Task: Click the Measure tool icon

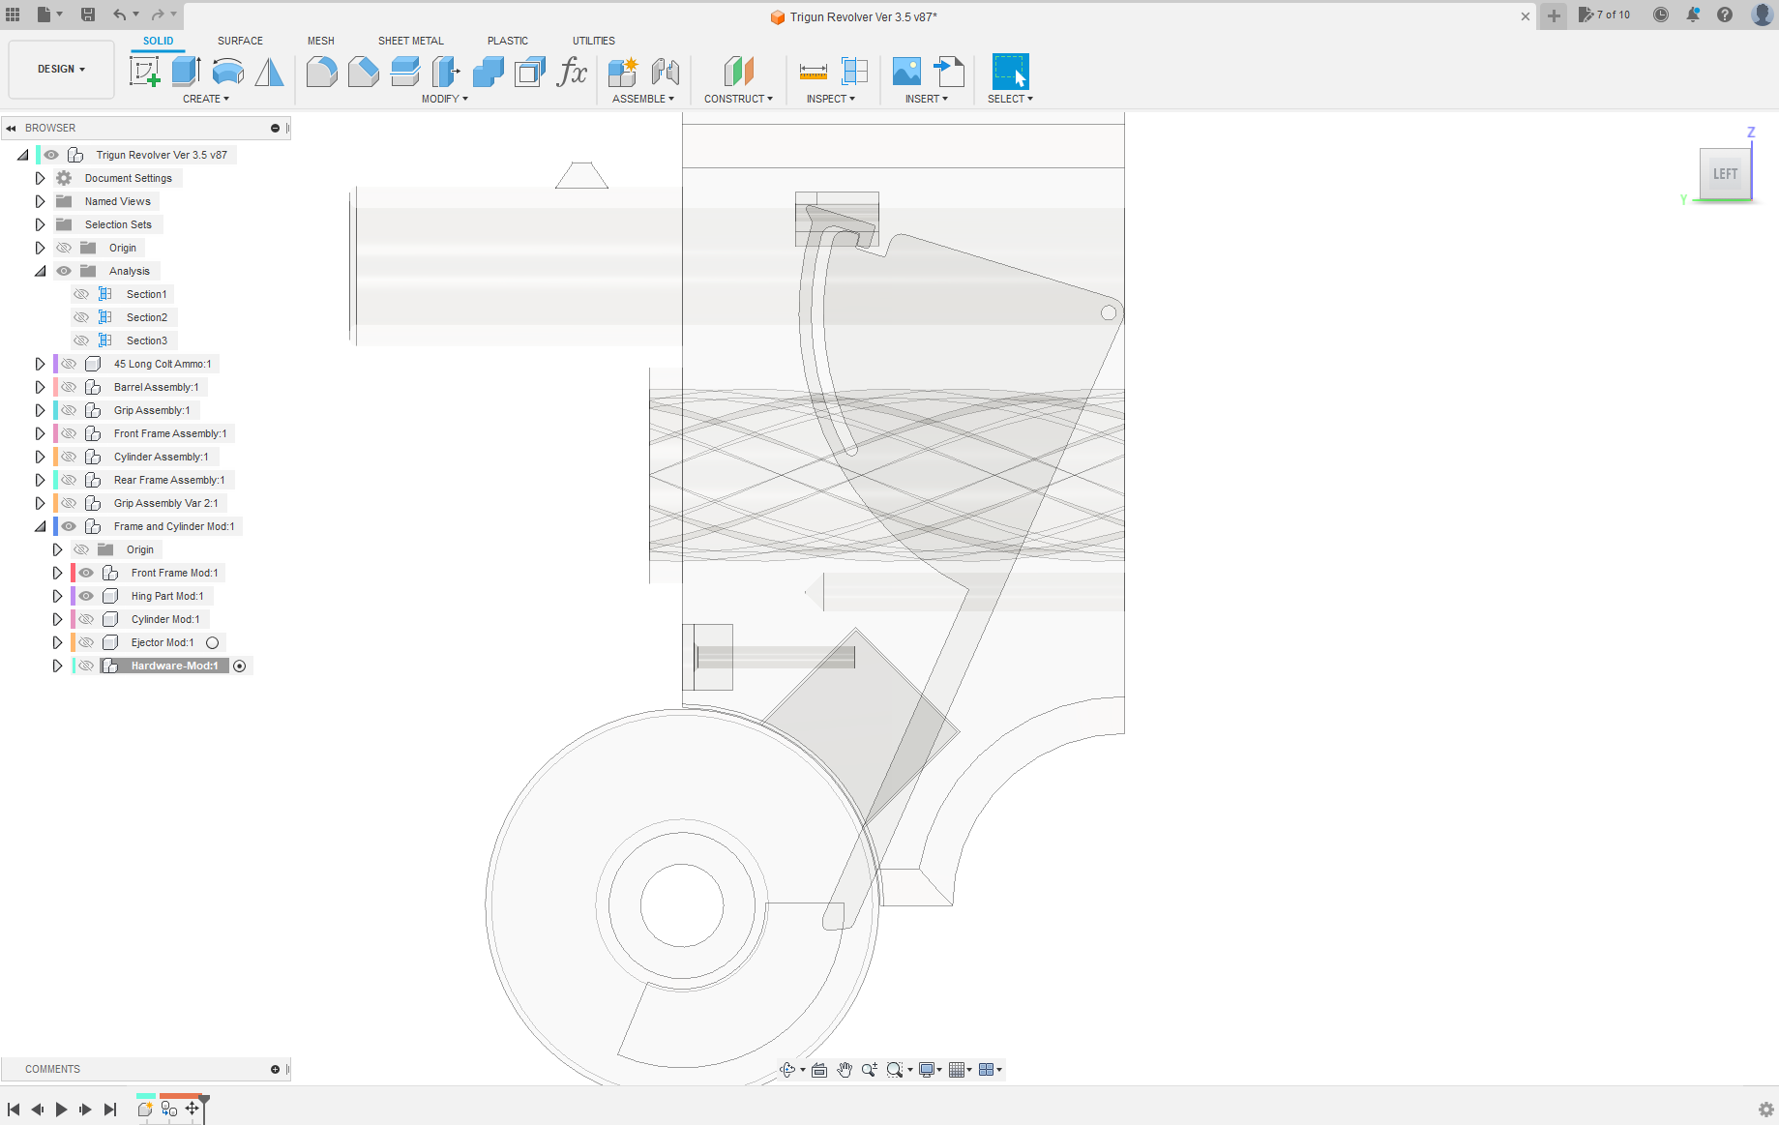Action: (x=813, y=72)
